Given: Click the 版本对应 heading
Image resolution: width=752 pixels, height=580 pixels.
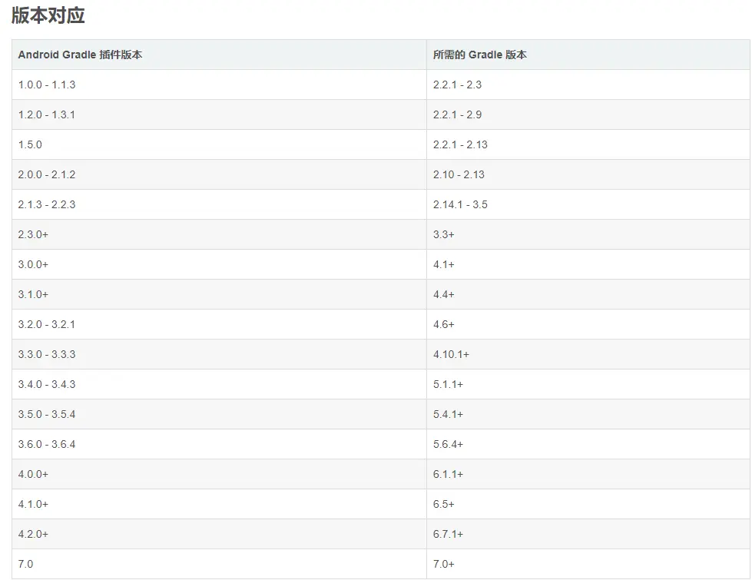Looking at the screenshot, I should [x=48, y=15].
